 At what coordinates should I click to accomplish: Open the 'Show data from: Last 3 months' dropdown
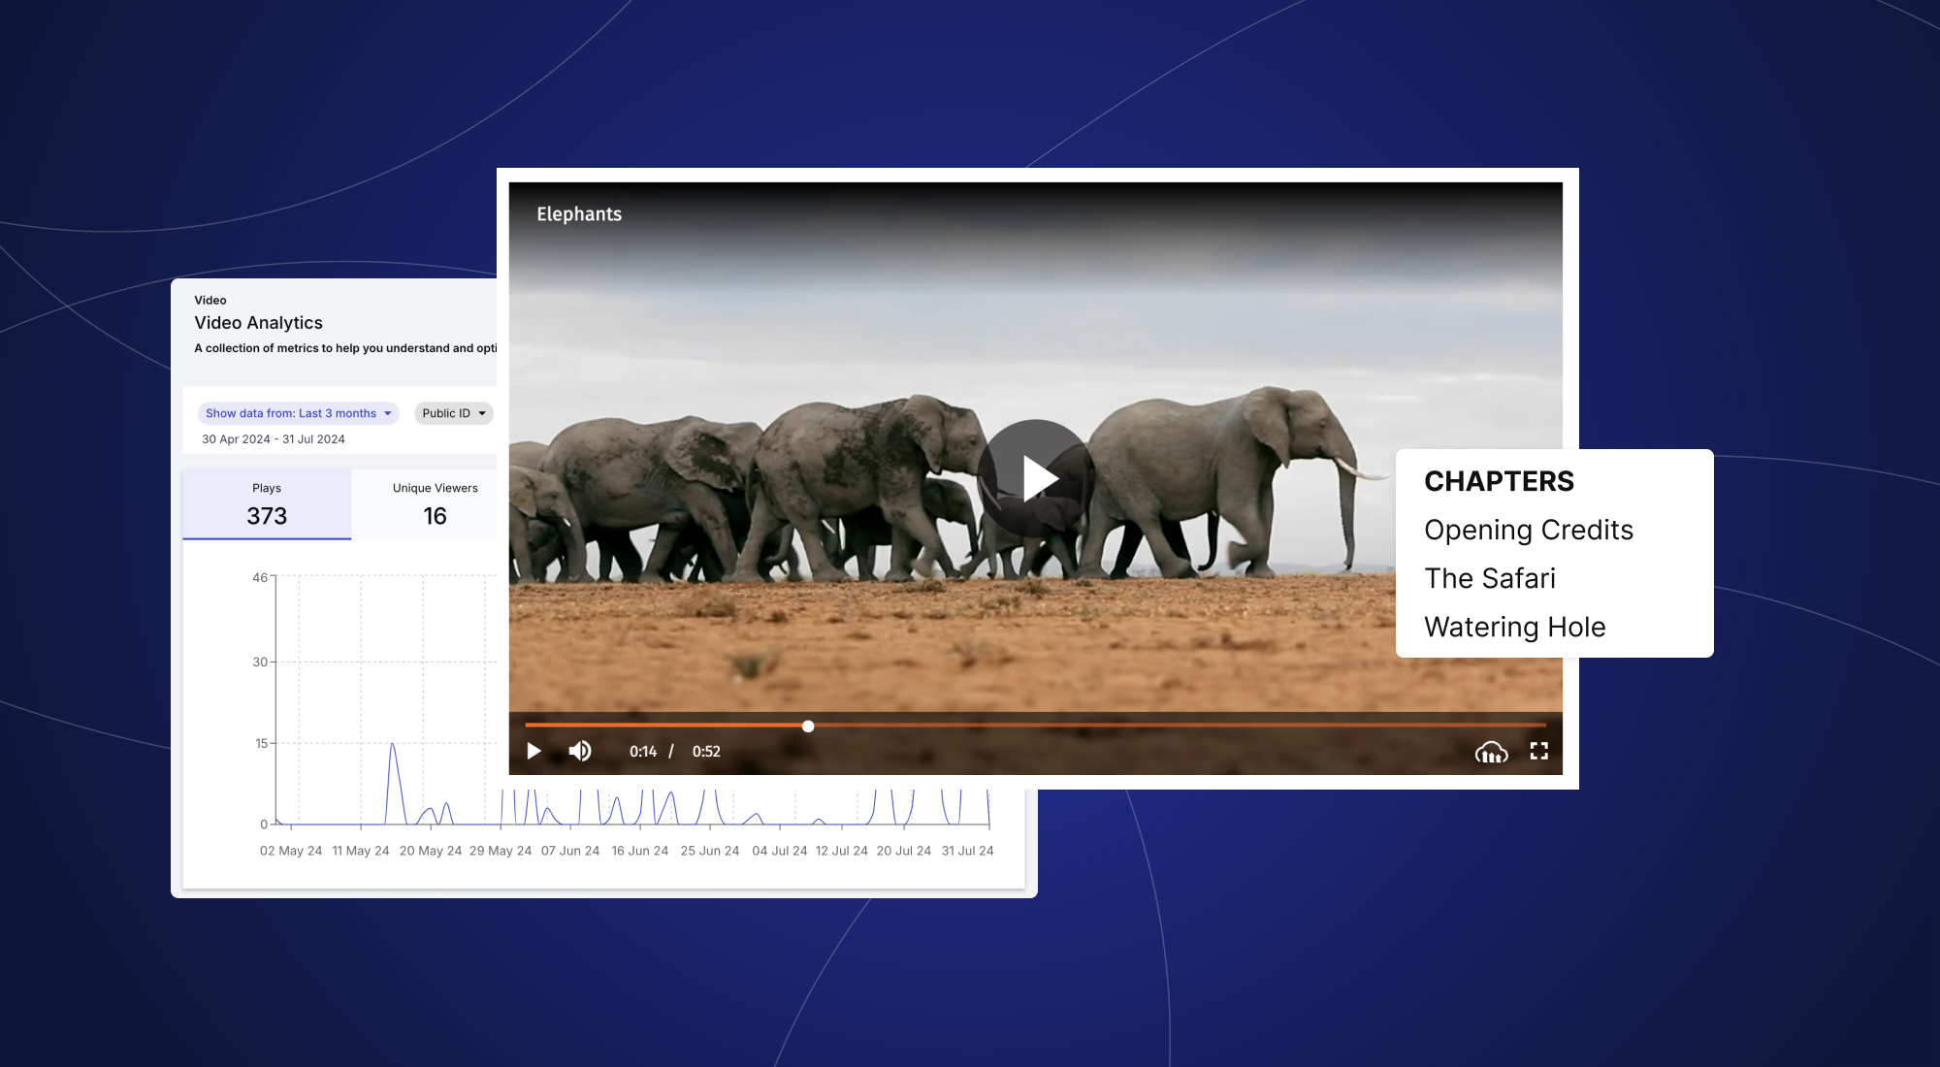click(x=296, y=413)
